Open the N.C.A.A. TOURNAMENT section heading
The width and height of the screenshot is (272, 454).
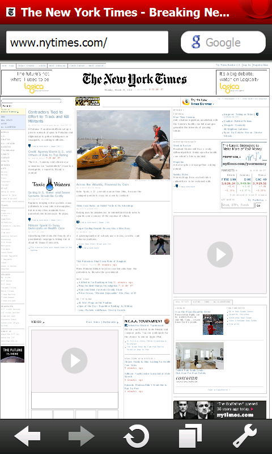[x=143, y=321]
